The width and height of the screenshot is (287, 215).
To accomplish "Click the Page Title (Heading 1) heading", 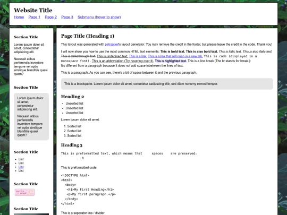I will [88, 36].
